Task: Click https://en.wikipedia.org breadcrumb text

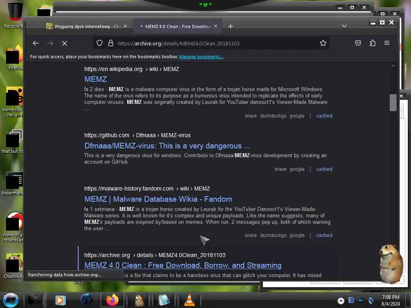Action: (113, 69)
